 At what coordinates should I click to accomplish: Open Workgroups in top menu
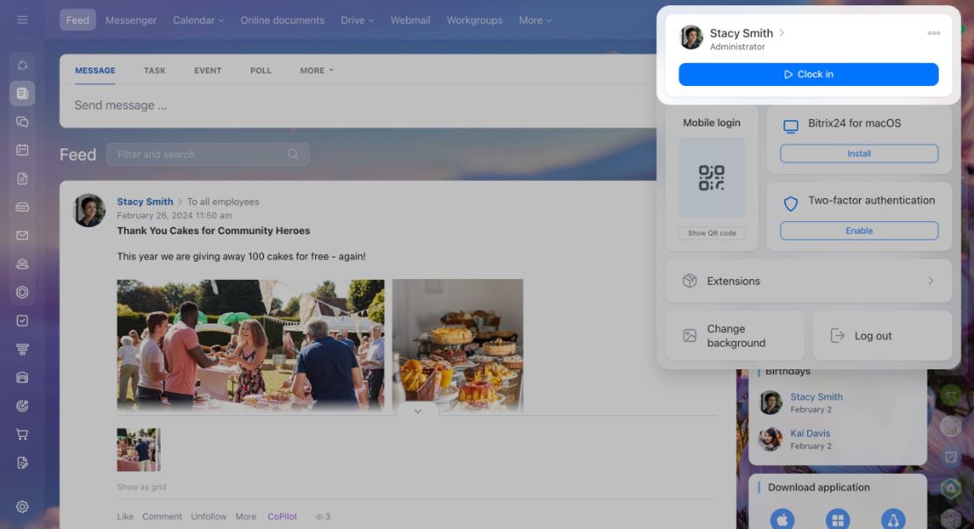pyautogui.click(x=475, y=20)
